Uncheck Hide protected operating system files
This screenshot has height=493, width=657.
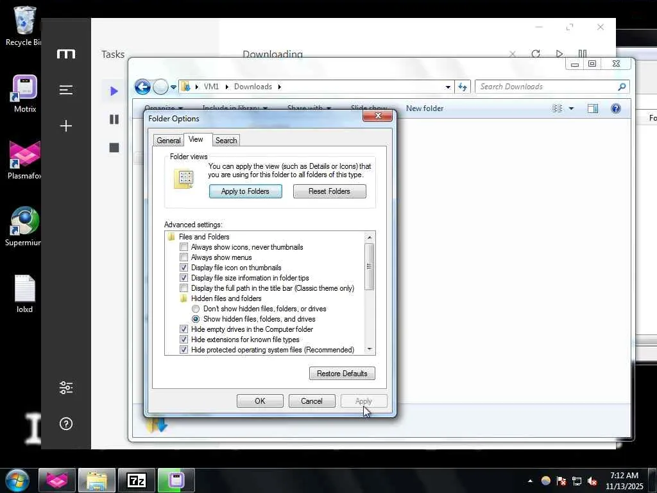pos(183,350)
